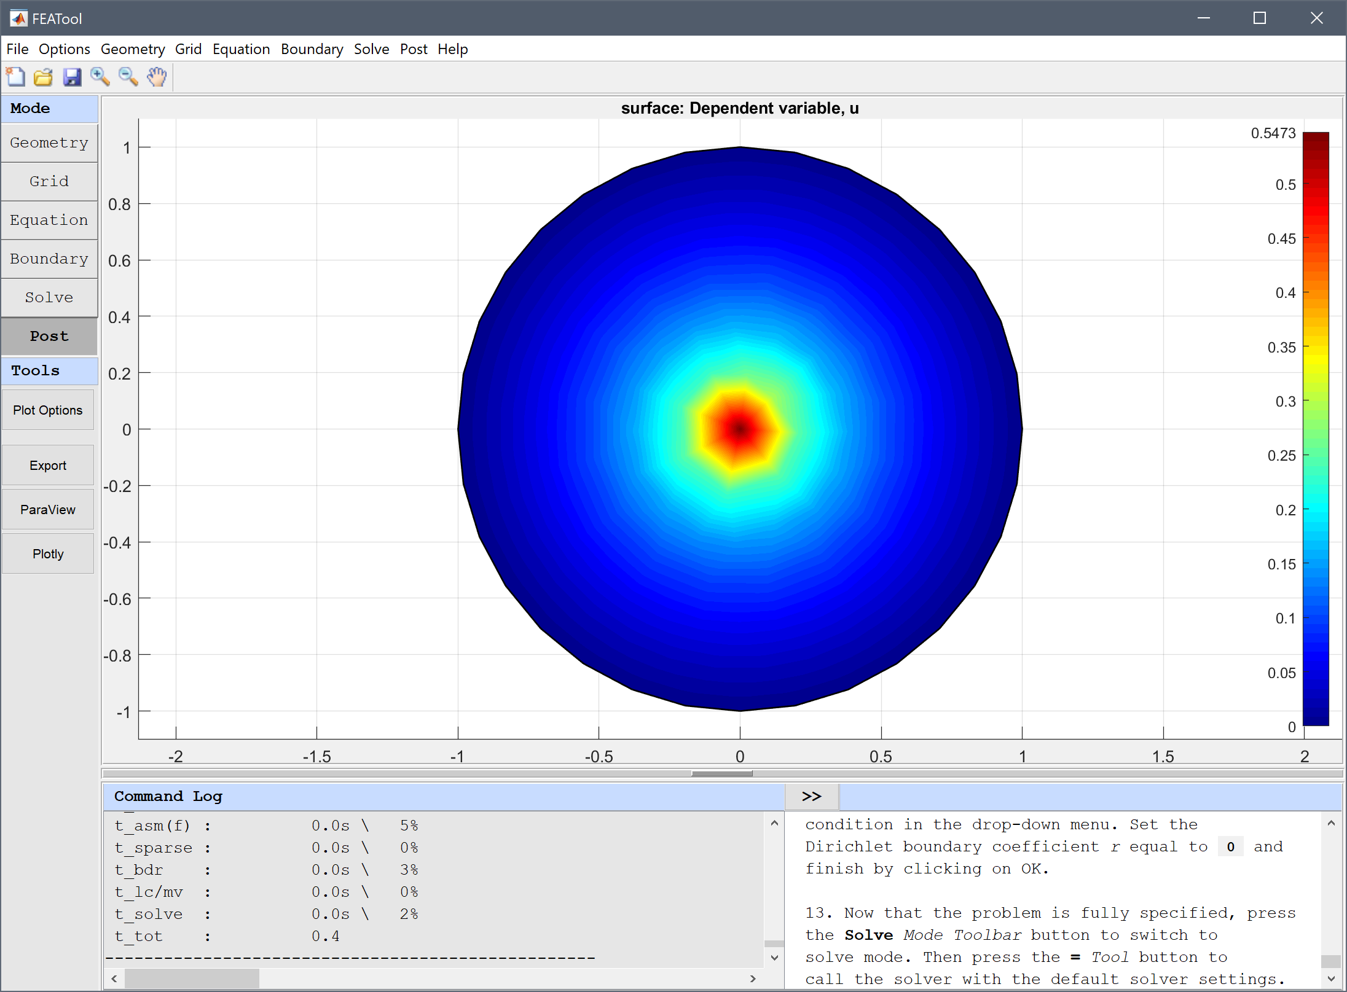
Task: Close the FEATool window
Action: pyautogui.click(x=1316, y=18)
